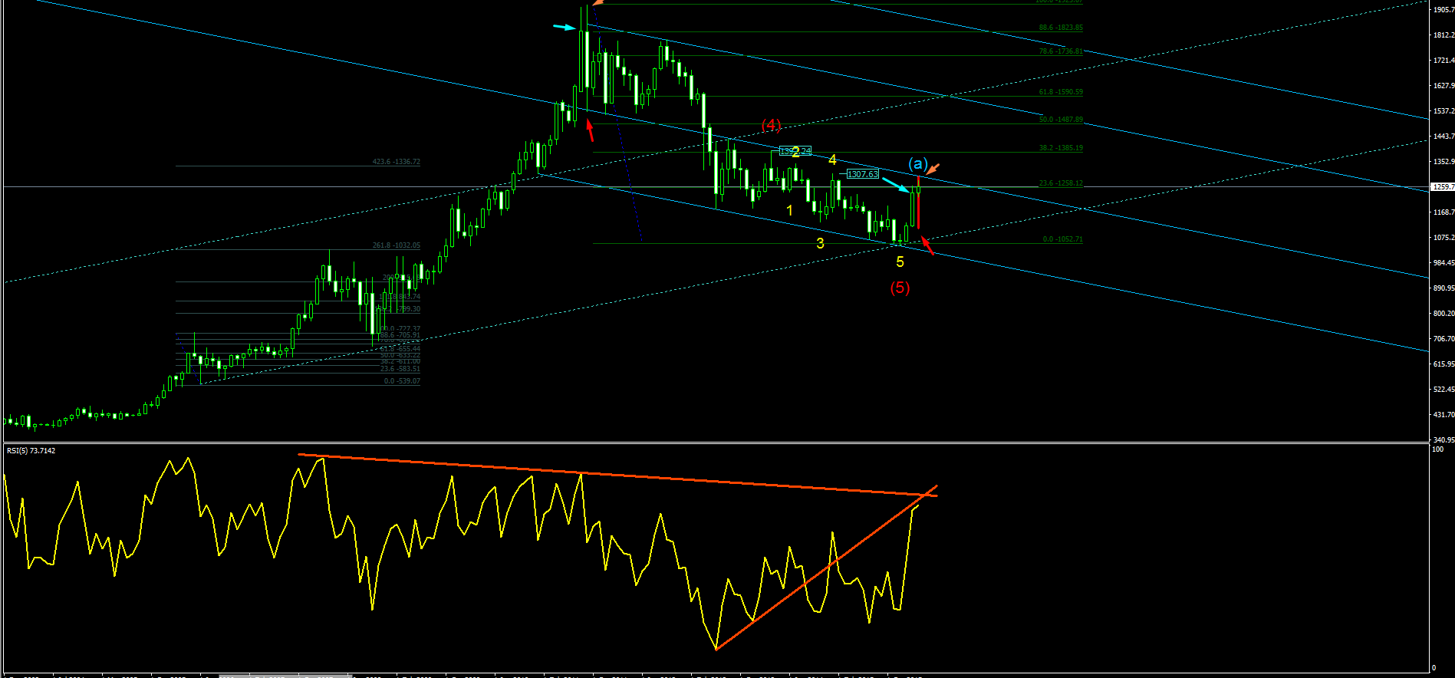Select the 1627.9 price axis value
This screenshot has height=678, width=1455.
pyautogui.click(x=1443, y=86)
